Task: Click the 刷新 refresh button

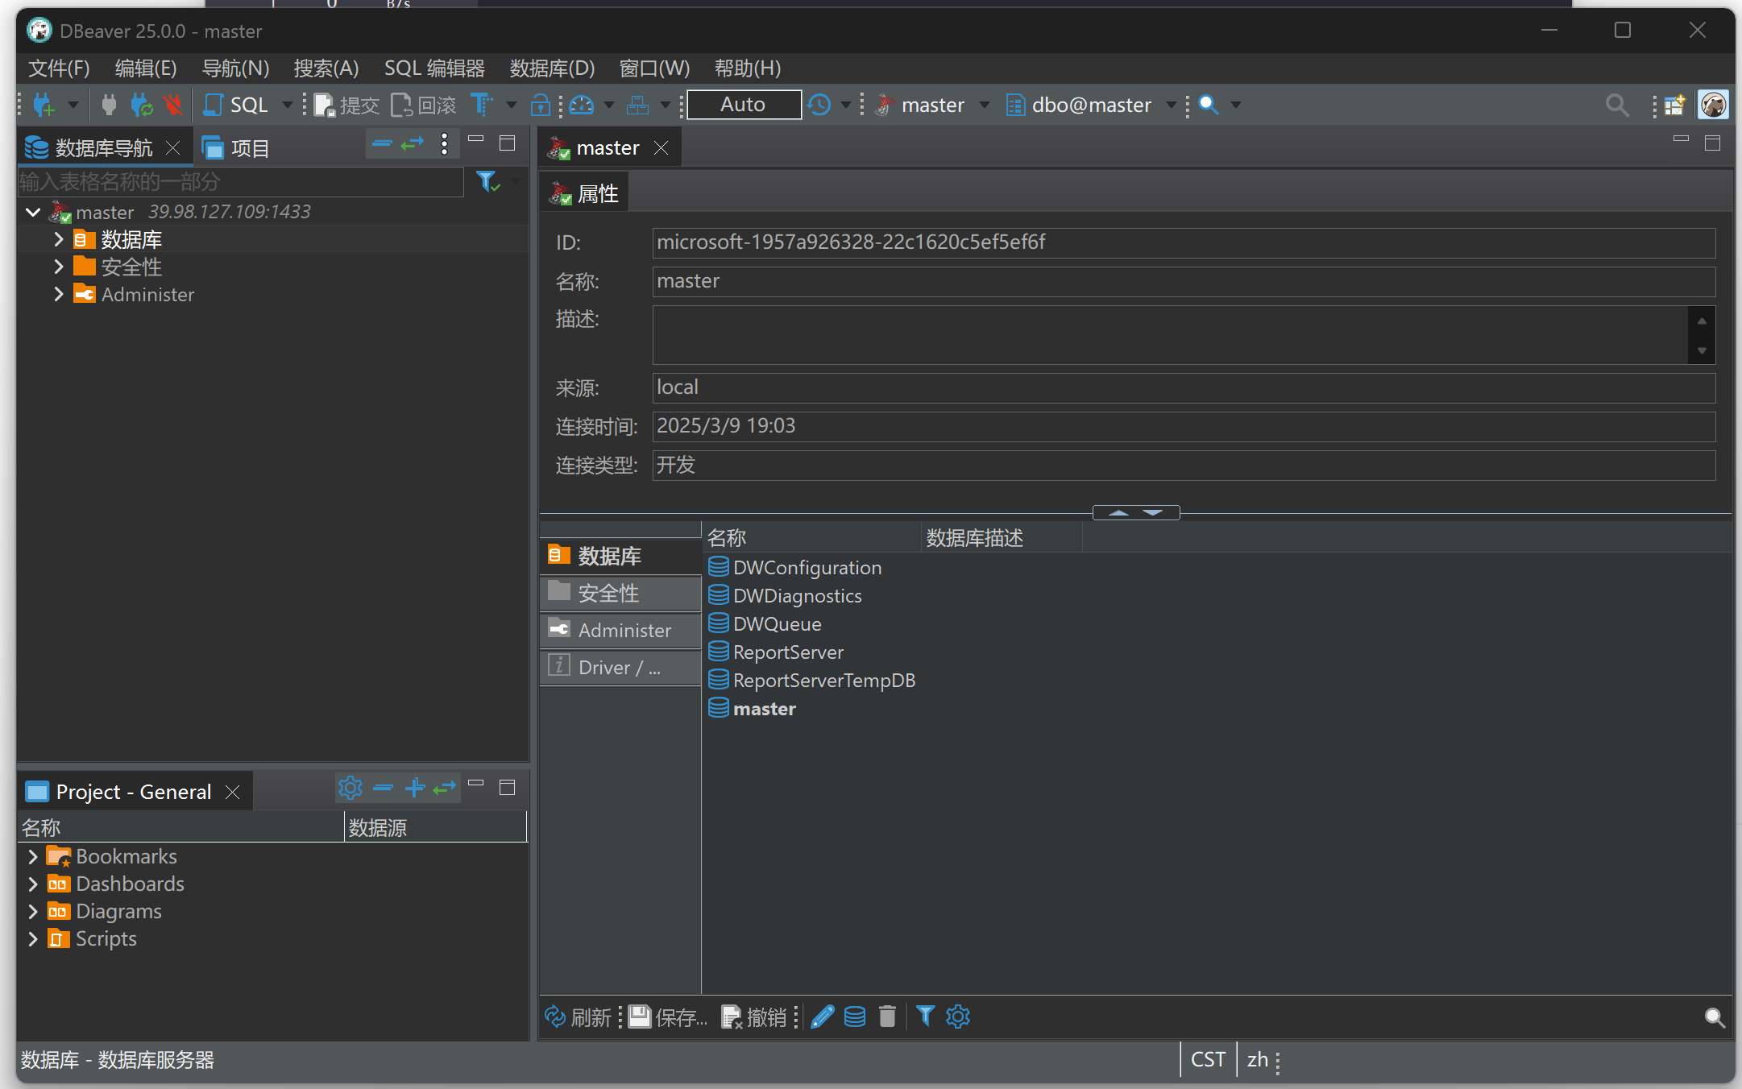Action: (579, 1017)
